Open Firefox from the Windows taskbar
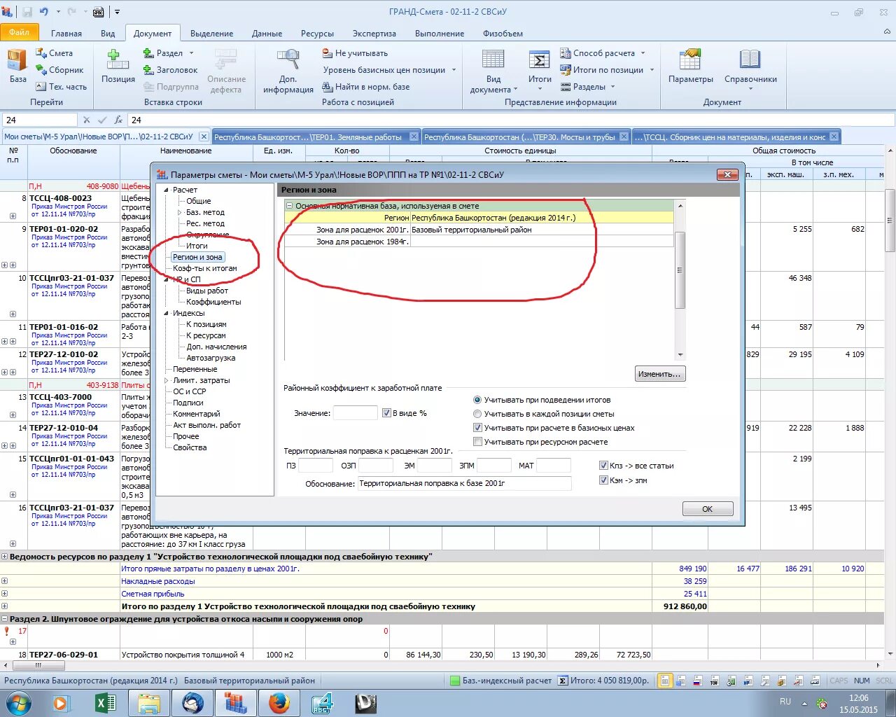The height and width of the screenshot is (717, 896). click(x=279, y=703)
